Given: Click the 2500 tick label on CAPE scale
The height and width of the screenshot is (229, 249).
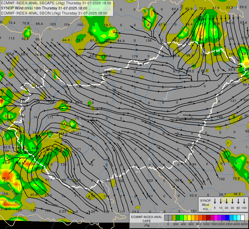Looking at the screenshot, I should pyautogui.click(x=229, y=224).
